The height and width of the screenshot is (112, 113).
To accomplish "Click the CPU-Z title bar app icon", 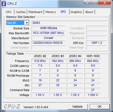I will coord(4,4).
